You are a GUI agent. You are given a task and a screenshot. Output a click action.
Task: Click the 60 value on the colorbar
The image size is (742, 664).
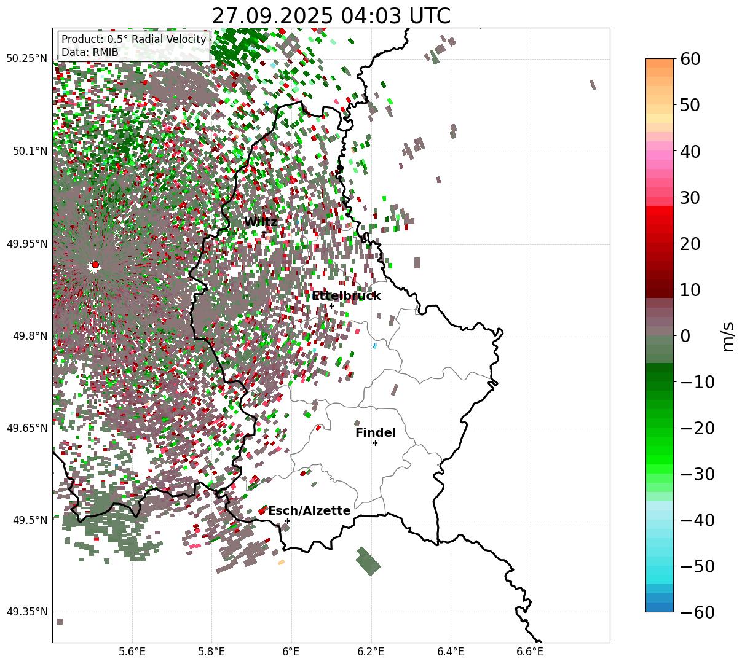tap(690, 59)
